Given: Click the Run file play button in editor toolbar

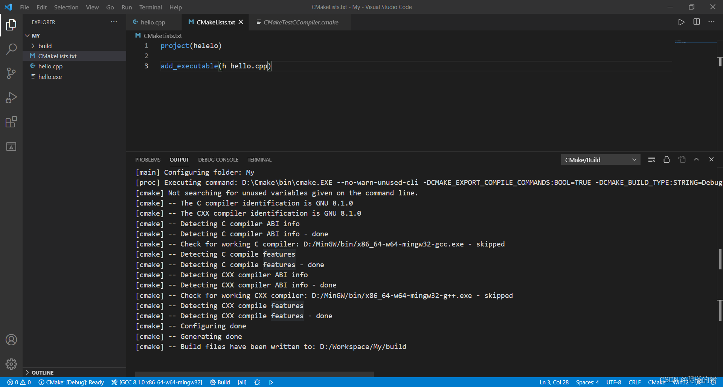Looking at the screenshot, I should point(681,22).
